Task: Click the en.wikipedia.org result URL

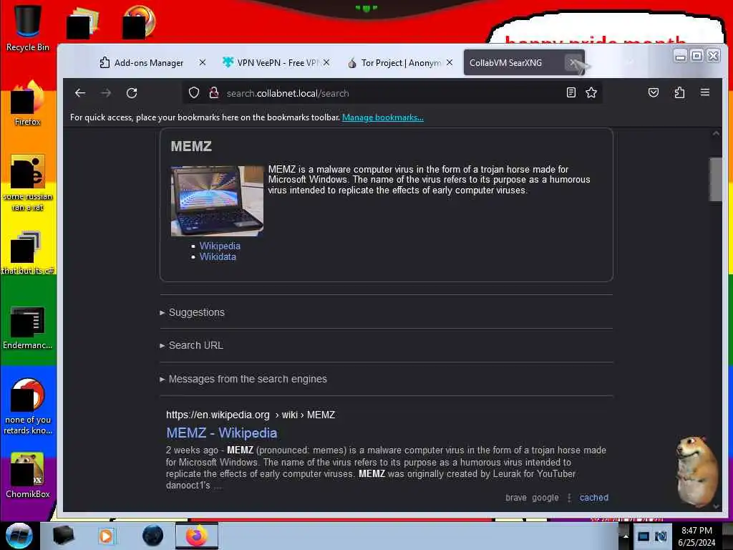Action: coord(251,415)
